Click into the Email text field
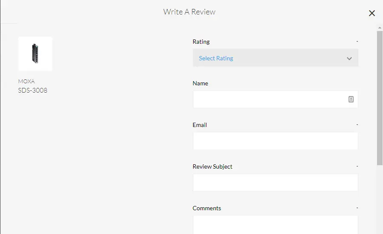This screenshot has width=383, height=234. (275, 141)
